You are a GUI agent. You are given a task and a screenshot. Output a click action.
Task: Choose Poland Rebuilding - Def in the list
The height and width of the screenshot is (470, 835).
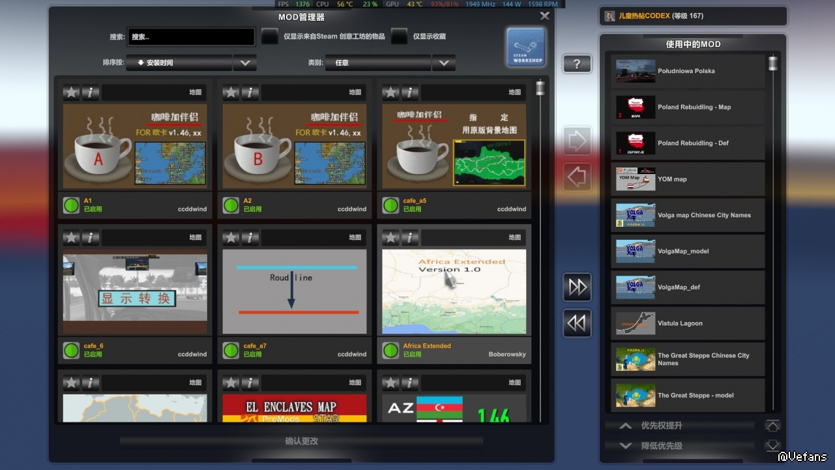pos(688,143)
